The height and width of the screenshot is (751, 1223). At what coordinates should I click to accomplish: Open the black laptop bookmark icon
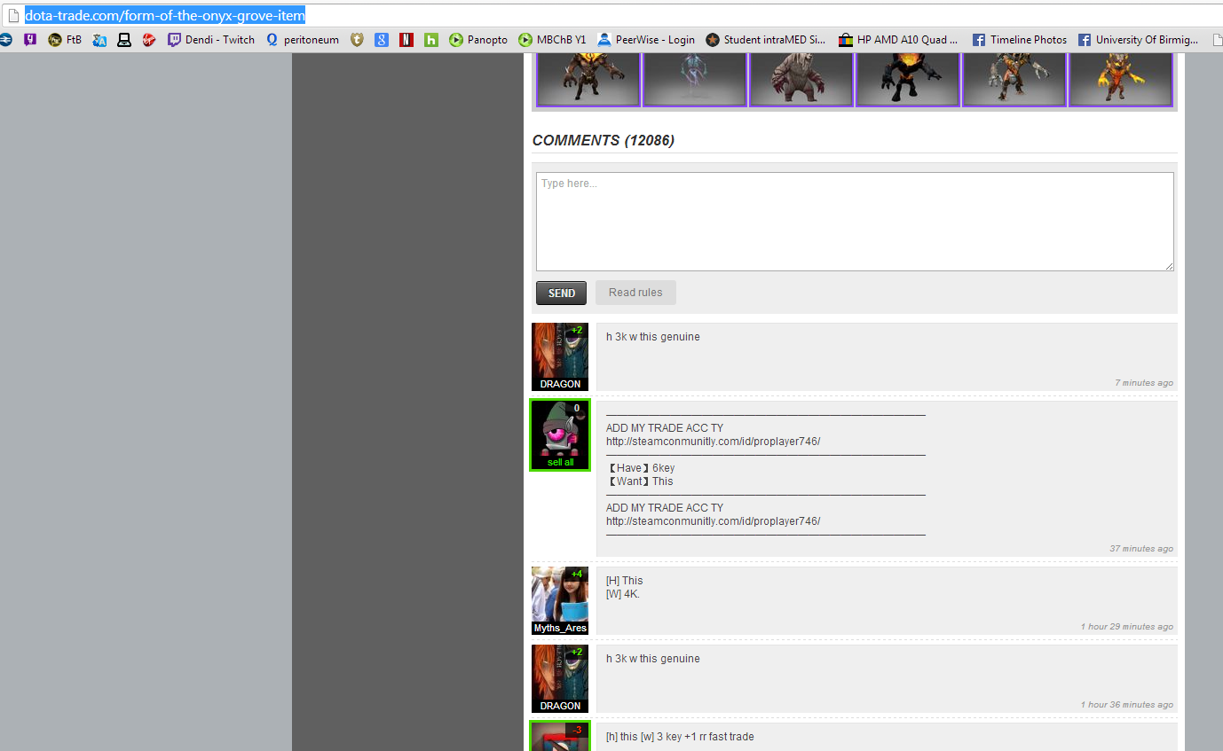coord(124,40)
